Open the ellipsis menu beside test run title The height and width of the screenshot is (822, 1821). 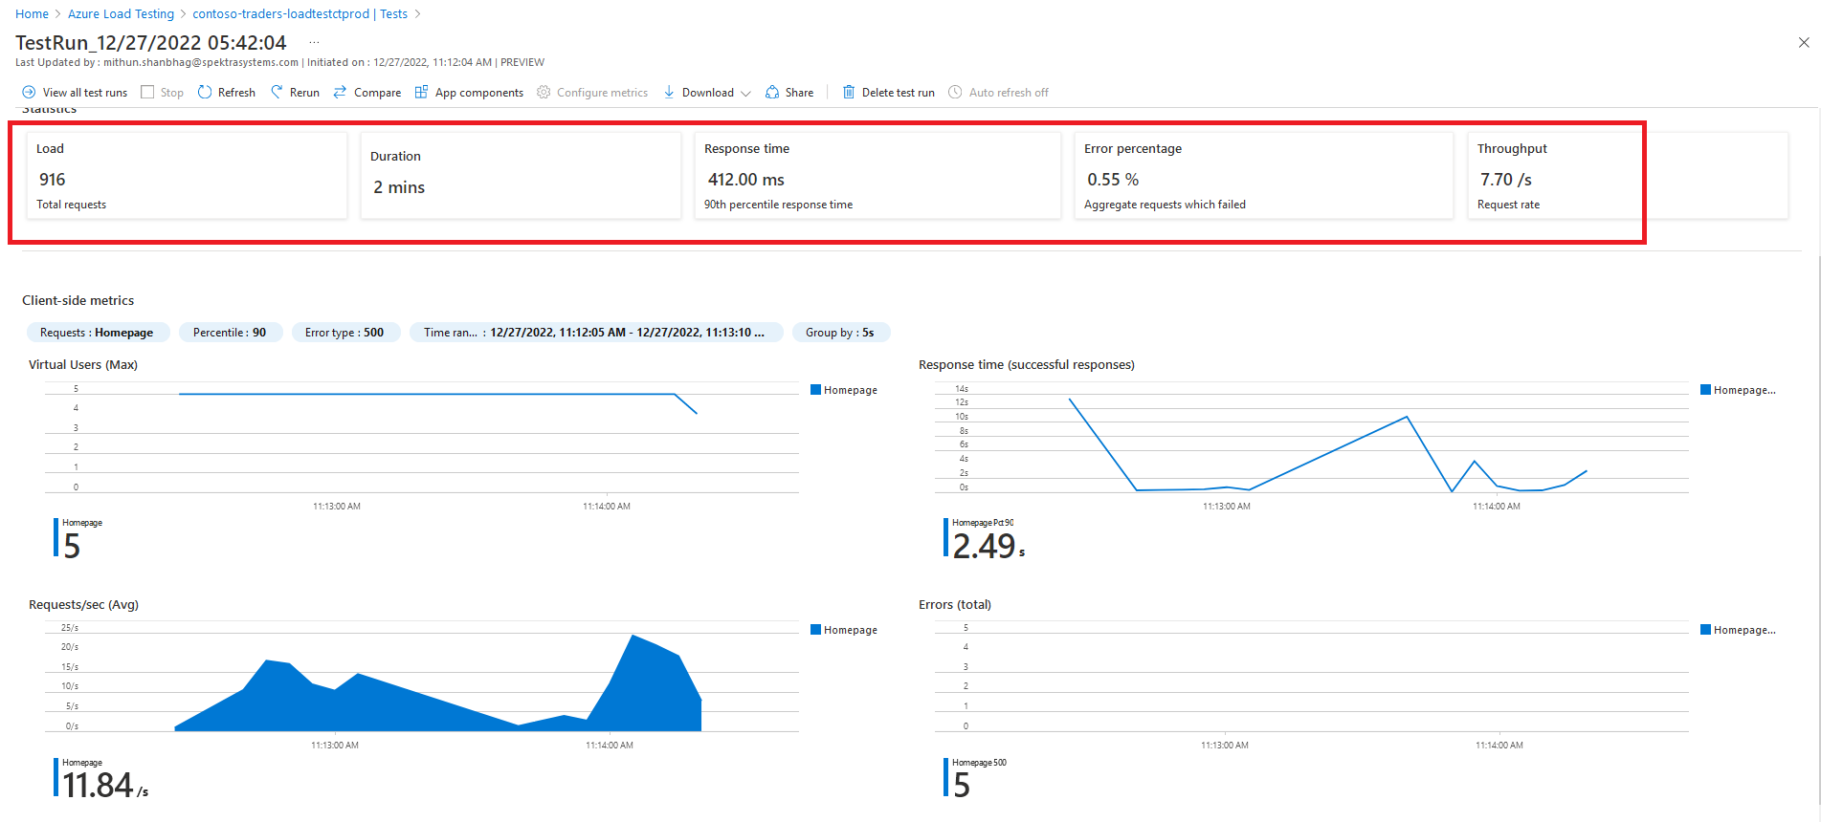(x=314, y=43)
